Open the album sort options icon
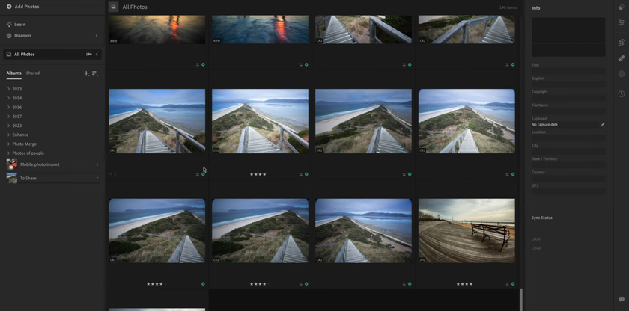This screenshot has width=629, height=311. [x=95, y=73]
